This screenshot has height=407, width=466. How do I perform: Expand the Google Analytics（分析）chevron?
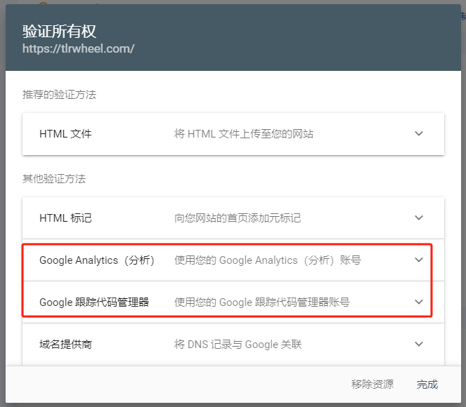(419, 260)
